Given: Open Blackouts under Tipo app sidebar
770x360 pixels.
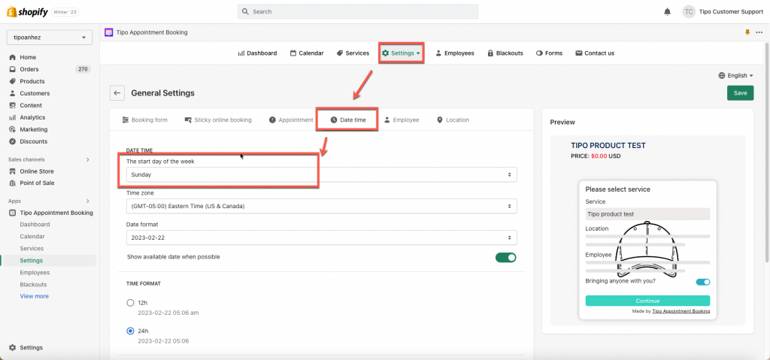Looking at the screenshot, I should click(33, 285).
